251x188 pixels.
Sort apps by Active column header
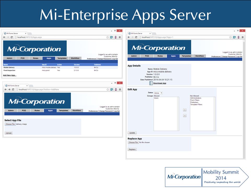coord(59,64)
